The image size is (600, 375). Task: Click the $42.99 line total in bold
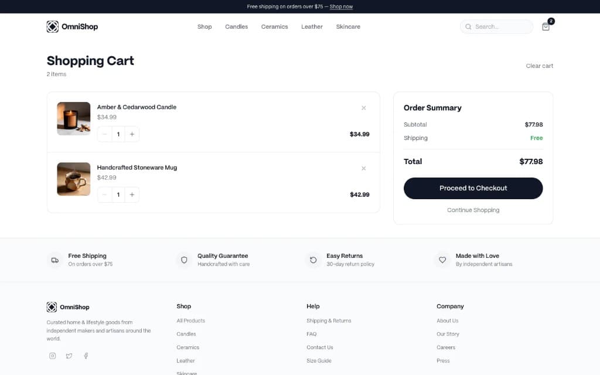(359, 195)
